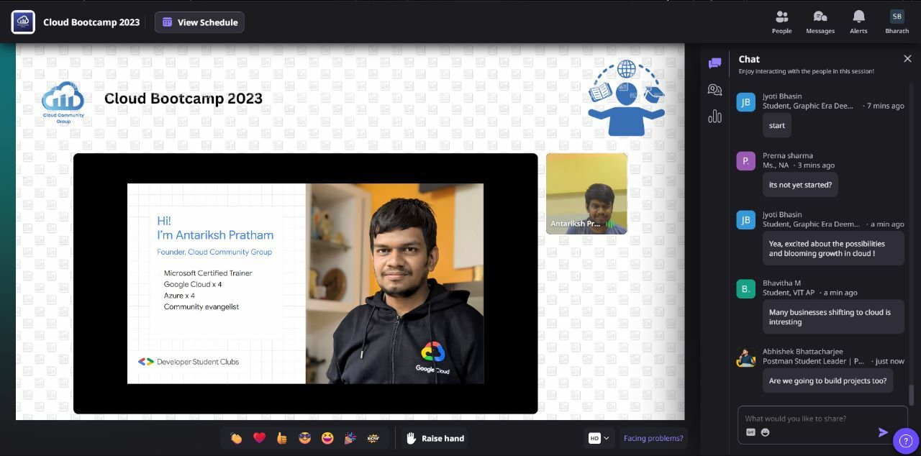Click Prerna sharma's avatar
This screenshot has width=921, height=456.
coord(745,160)
